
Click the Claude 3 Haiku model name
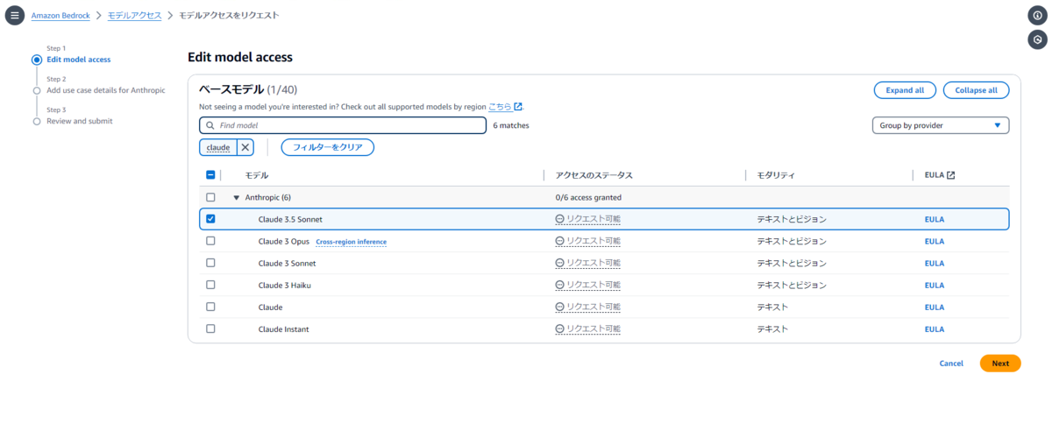click(285, 285)
